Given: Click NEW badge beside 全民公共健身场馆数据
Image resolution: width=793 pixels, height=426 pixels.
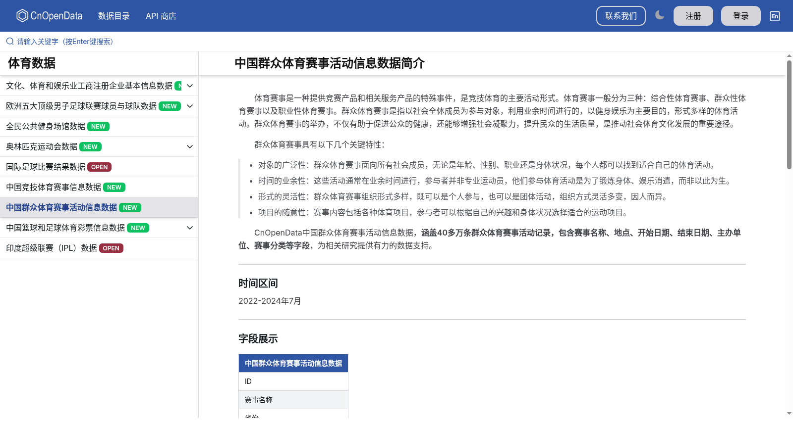Looking at the screenshot, I should 98,127.
